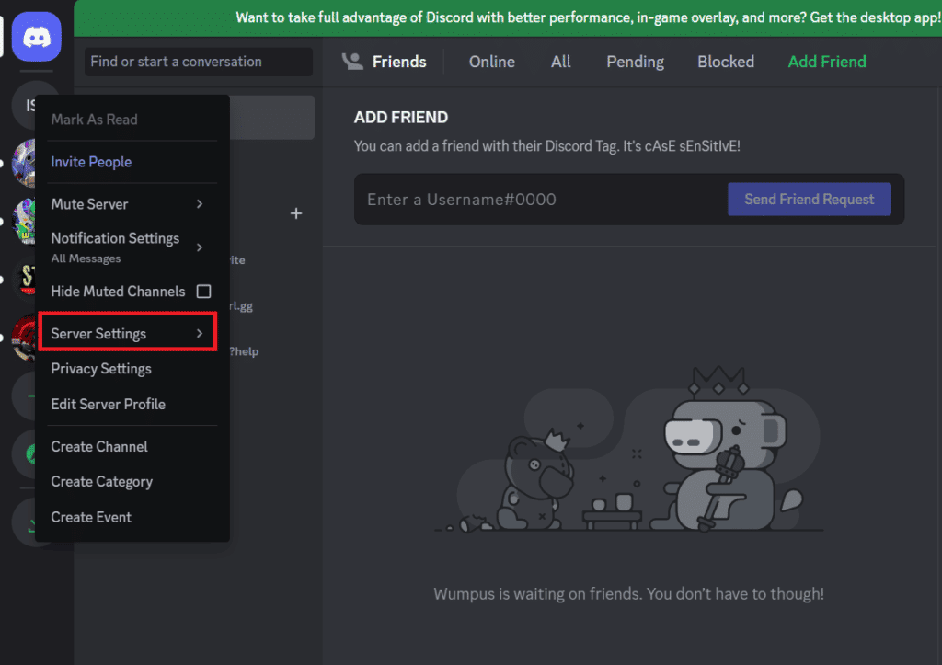Choose Invite People from context menu
The width and height of the screenshot is (942, 665).
click(132, 162)
